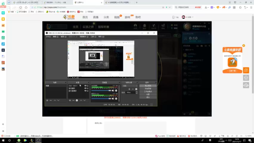Add a new scene with the plus icon in OBS Scenes panel
The width and height of the screenshot is (254, 143).
(x=47, y=100)
